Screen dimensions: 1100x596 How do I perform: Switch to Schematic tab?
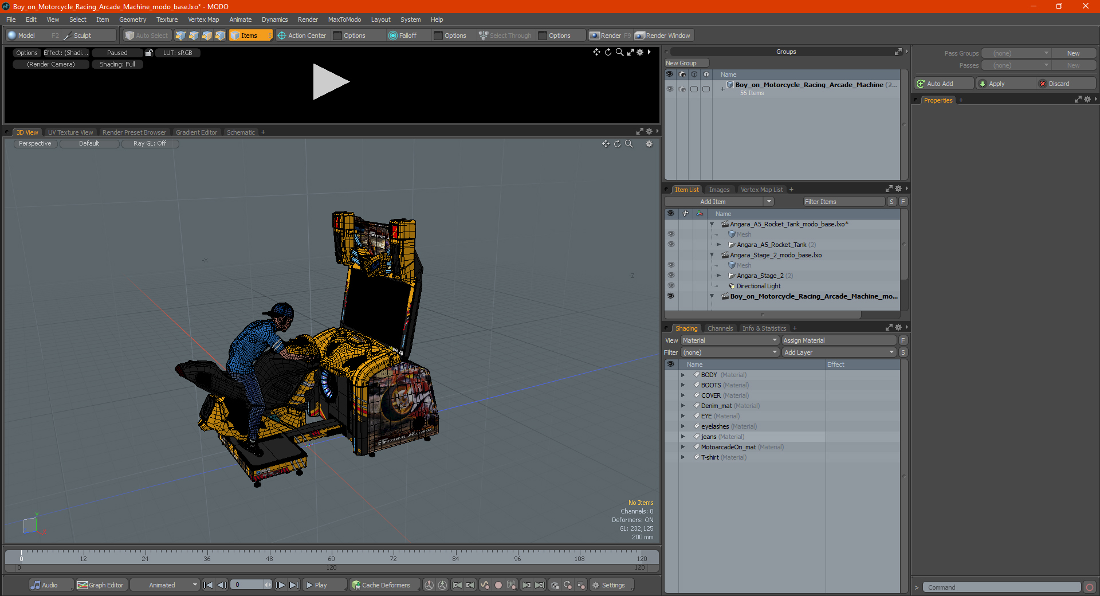(x=241, y=132)
